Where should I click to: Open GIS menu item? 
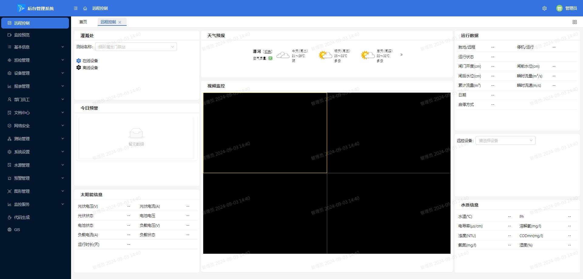35,230
